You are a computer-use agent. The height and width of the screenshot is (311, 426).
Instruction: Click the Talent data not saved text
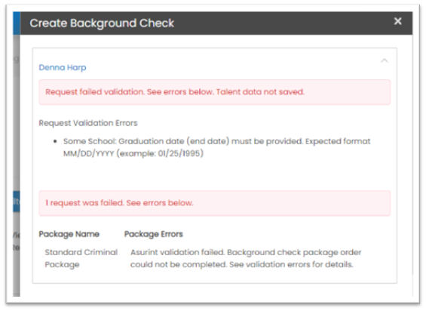(x=260, y=92)
